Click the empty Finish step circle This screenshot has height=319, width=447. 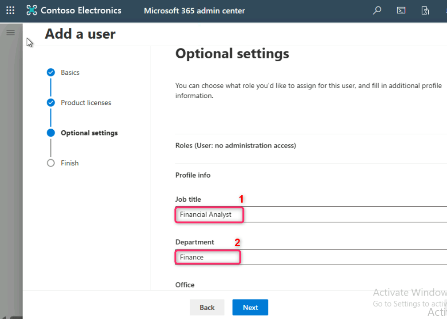51,163
